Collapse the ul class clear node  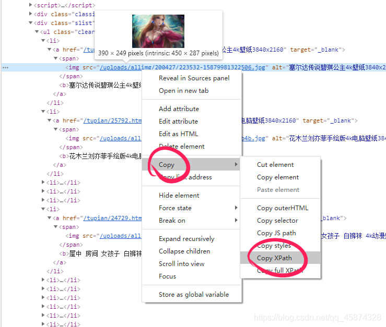[x=37, y=32]
